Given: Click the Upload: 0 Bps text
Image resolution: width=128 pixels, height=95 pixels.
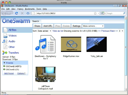Looking at the screenshot, I should point(9,57).
